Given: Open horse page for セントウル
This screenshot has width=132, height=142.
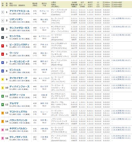Looking at the screenshot, I should [15, 36].
